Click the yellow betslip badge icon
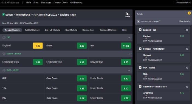Screen dimensions: 192x104 [x=189, y=13]
